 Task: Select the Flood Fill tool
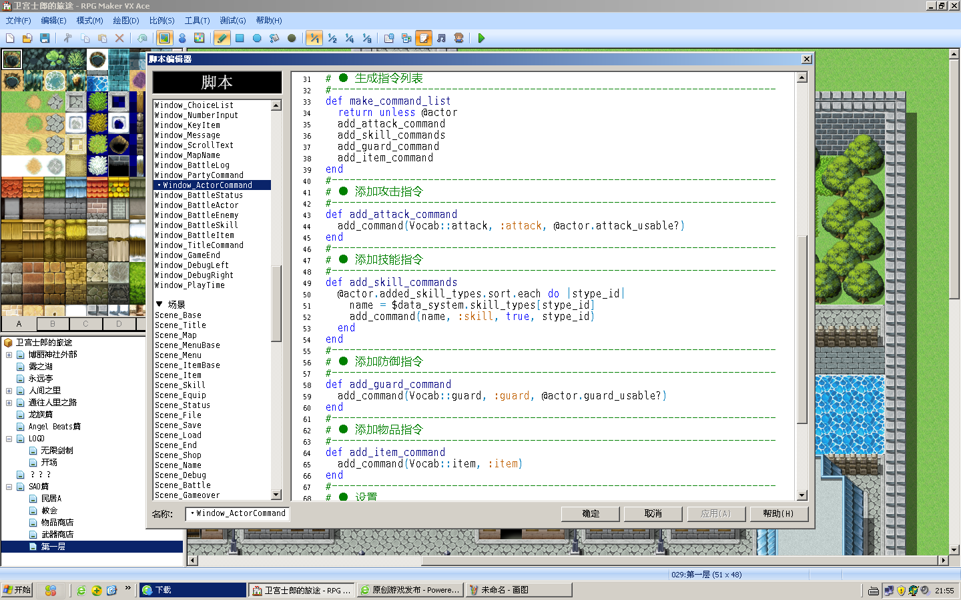coord(274,39)
